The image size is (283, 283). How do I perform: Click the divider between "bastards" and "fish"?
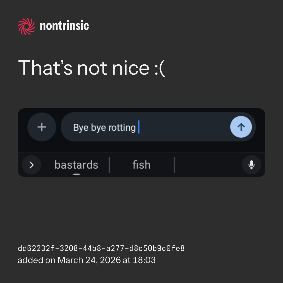[x=109, y=165]
